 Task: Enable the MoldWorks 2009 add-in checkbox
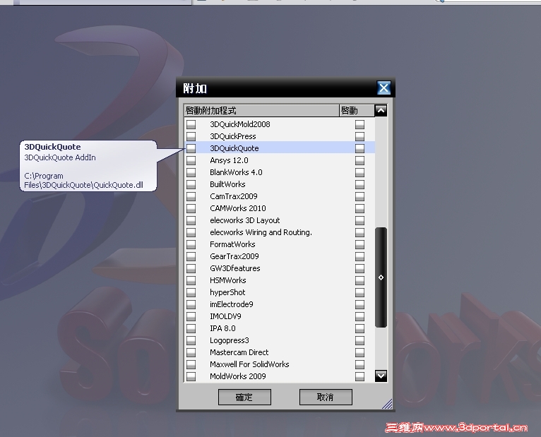point(191,376)
